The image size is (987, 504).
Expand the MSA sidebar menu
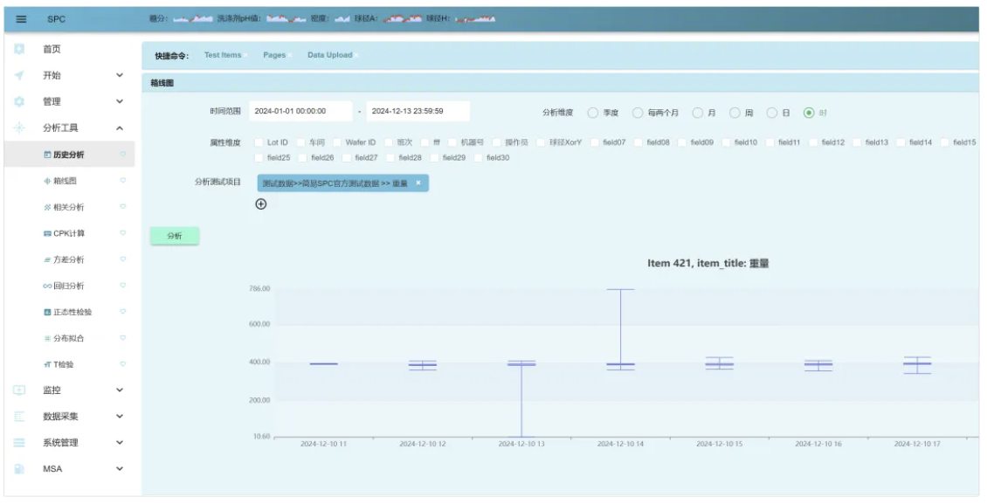pyautogui.click(x=120, y=469)
